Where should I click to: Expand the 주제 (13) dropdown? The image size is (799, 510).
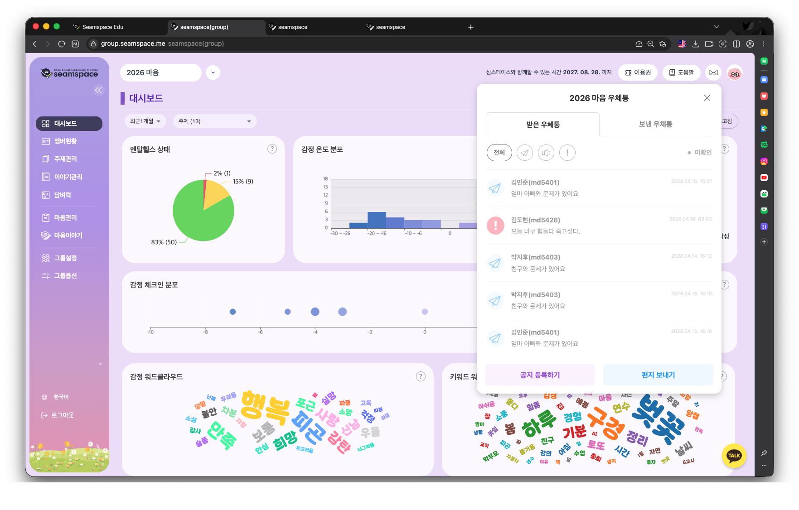point(214,121)
